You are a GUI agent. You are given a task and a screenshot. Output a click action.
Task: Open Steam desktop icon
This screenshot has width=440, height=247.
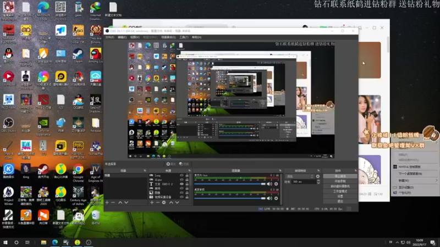[78, 56]
